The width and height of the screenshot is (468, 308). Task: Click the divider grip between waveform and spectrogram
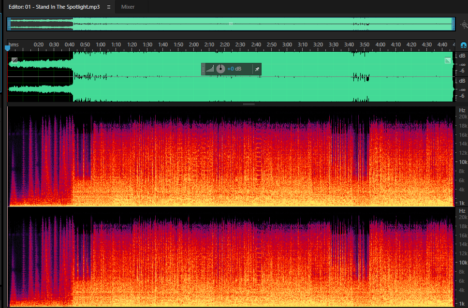249,104
